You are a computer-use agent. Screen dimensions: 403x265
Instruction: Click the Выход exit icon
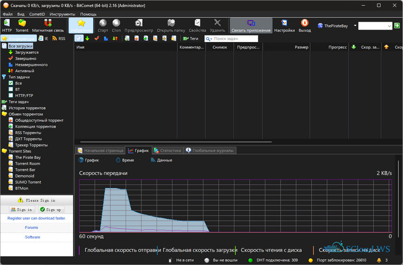tap(305, 26)
